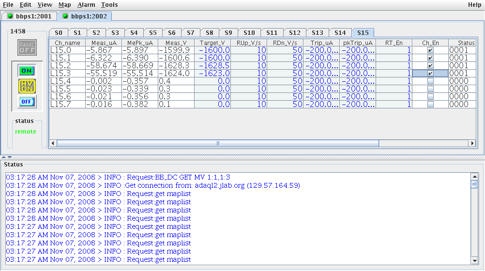Screen dimensions: 485x271
Task: Open the Map menu
Action: click(65, 5)
